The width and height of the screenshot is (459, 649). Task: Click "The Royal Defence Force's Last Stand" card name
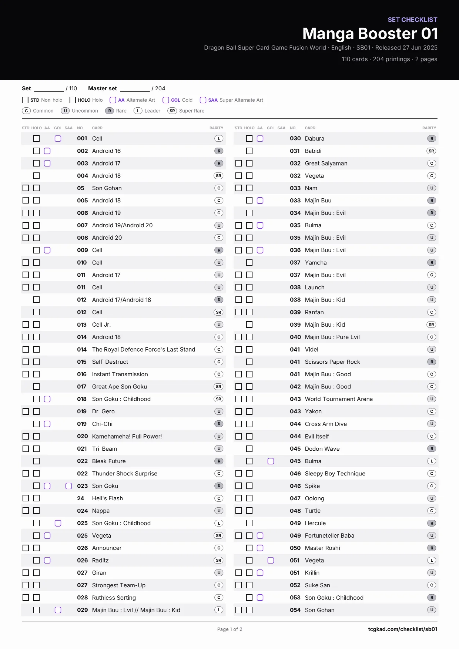pyautogui.click(x=144, y=349)
